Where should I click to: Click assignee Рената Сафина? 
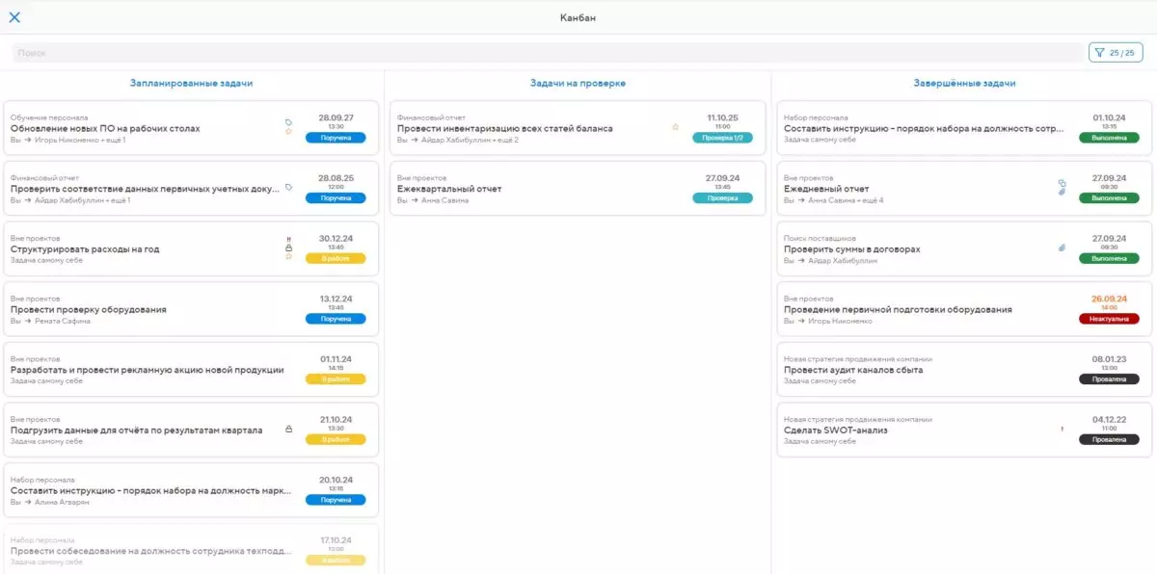tap(63, 321)
